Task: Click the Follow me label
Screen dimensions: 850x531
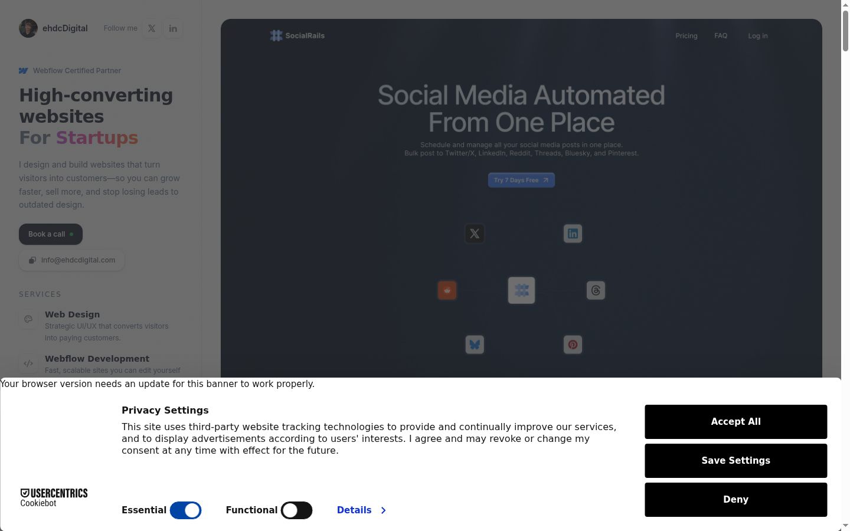Action: click(120, 28)
